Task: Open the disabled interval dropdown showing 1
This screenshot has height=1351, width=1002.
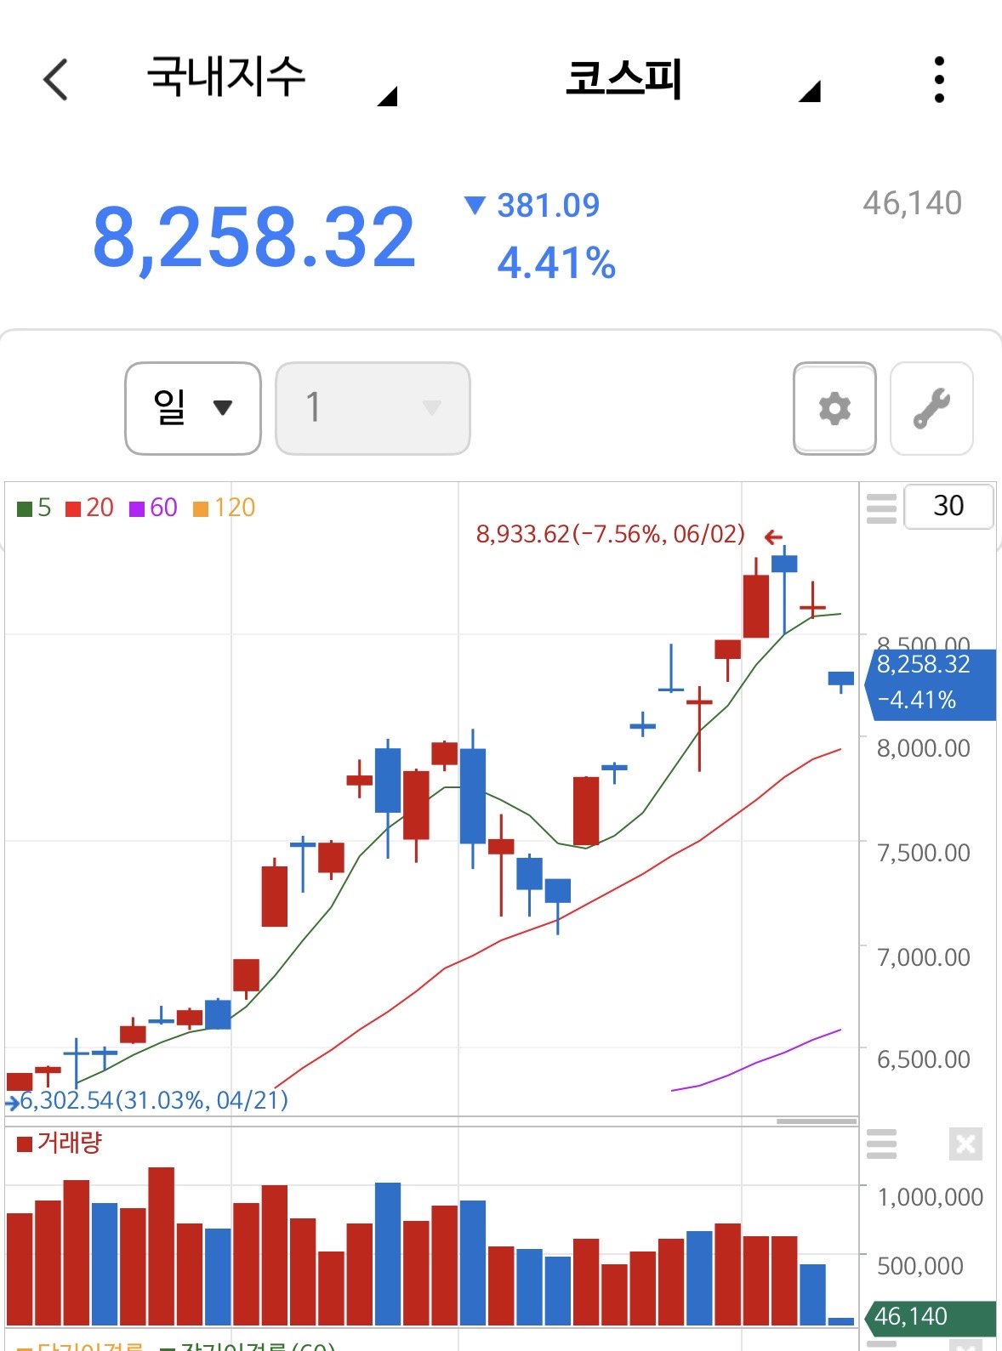Action: (373, 409)
